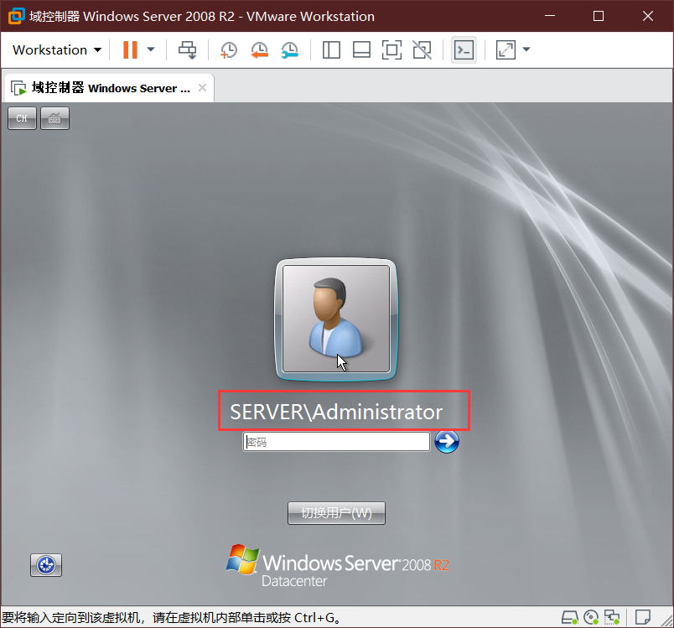Click the stretch guest display icon

click(505, 49)
